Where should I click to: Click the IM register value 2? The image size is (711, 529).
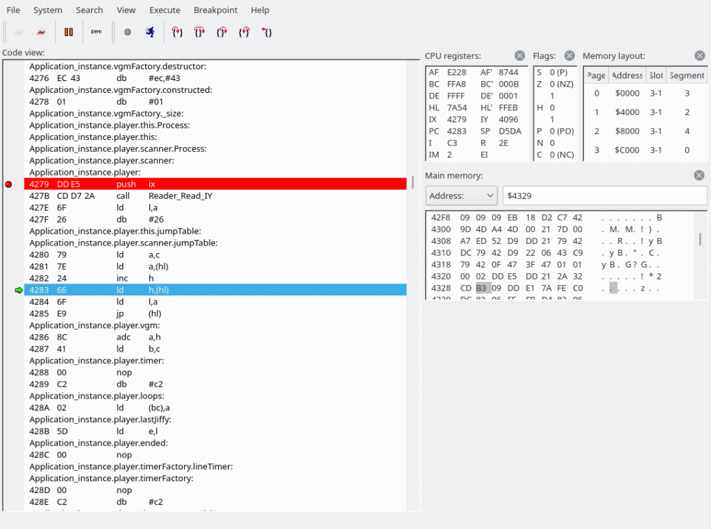[449, 155]
